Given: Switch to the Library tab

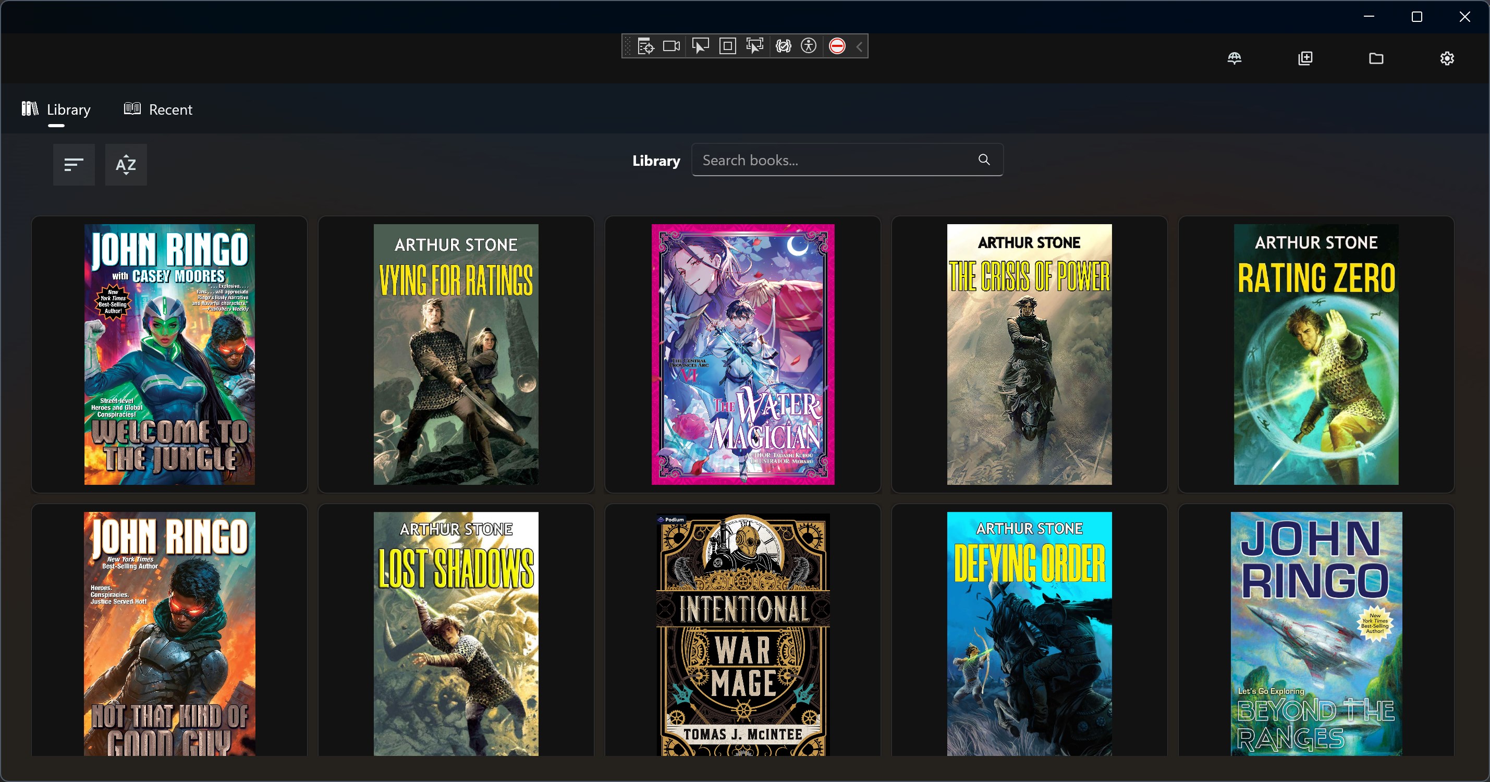Looking at the screenshot, I should tap(56, 109).
